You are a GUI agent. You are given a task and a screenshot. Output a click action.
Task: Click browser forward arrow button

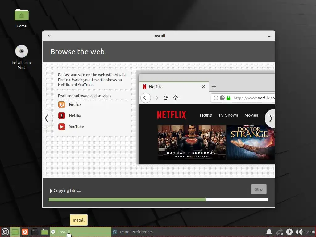pos(156,98)
